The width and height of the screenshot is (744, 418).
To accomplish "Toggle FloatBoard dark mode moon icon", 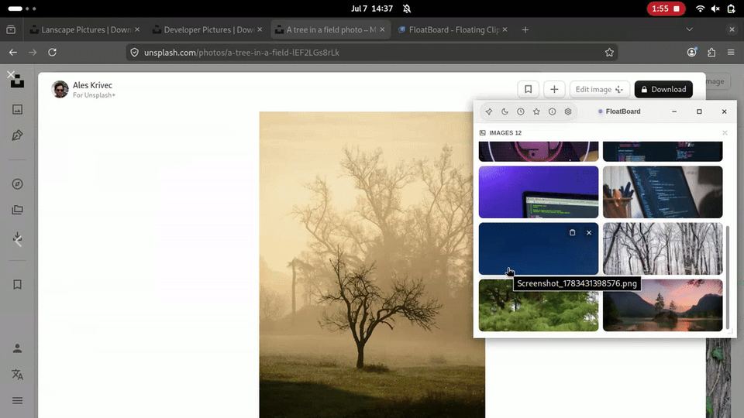I will pos(505,111).
